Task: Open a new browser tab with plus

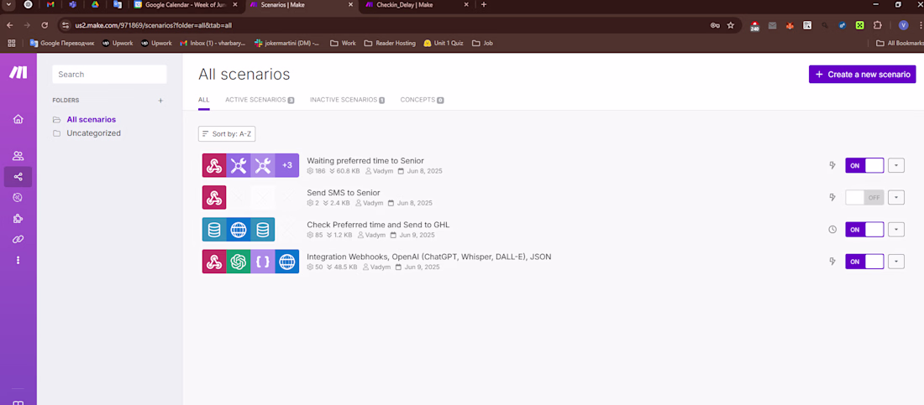Action: click(484, 5)
